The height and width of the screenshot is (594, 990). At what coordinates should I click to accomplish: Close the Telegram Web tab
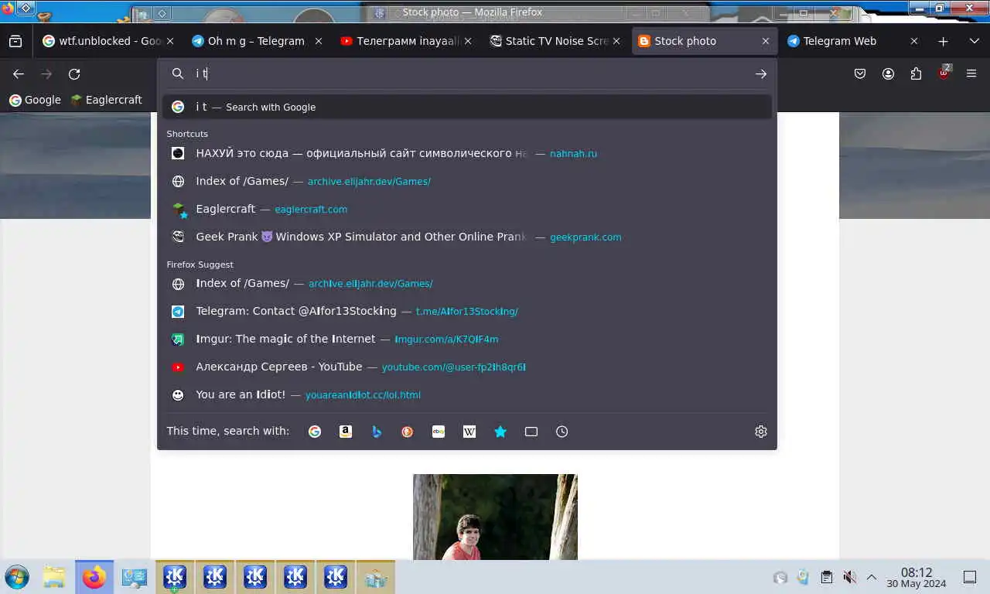[x=914, y=41]
